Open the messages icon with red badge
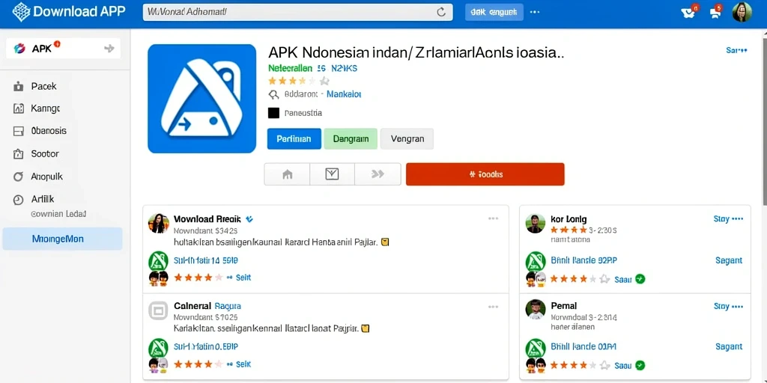This screenshot has width=767, height=383. pyautogui.click(x=716, y=12)
